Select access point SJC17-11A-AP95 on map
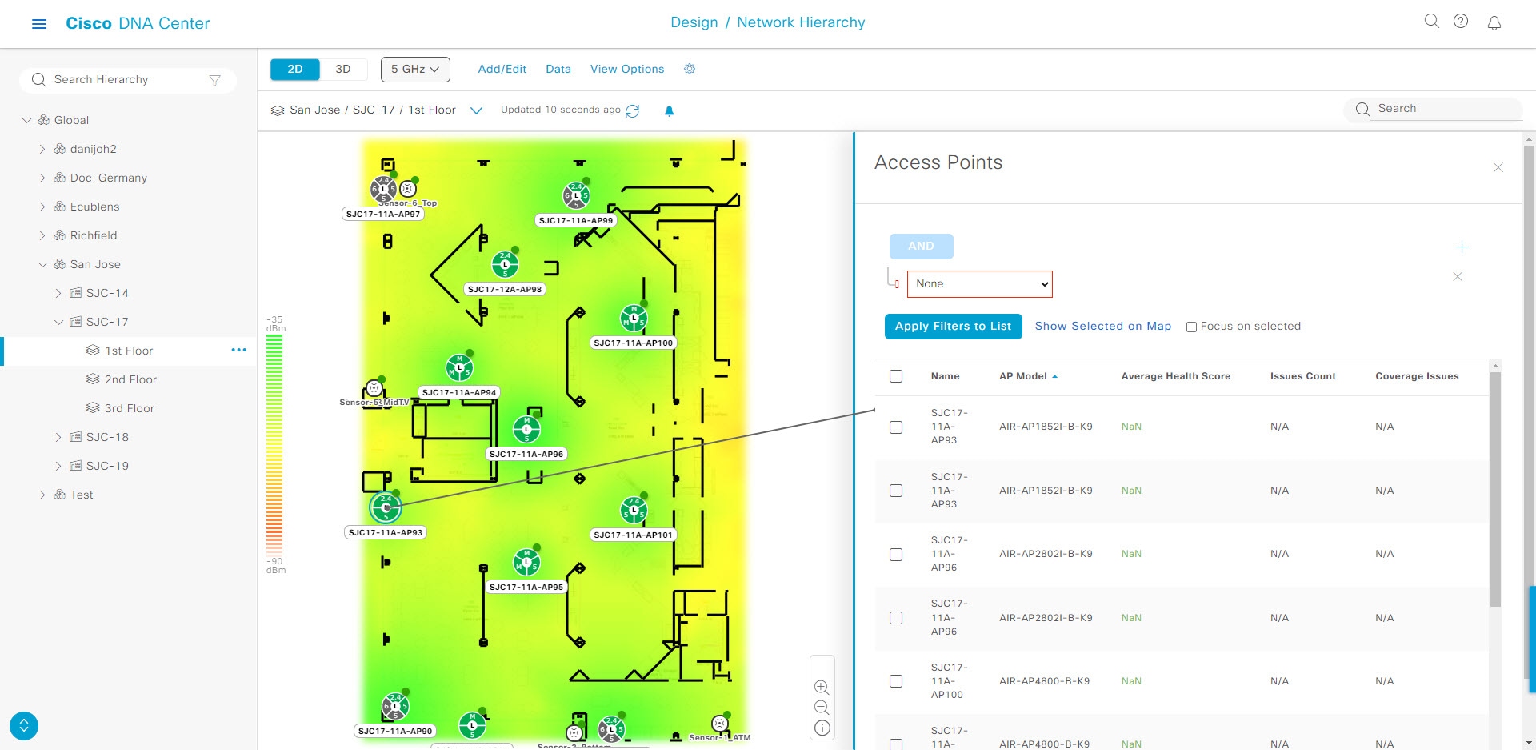 pos(526,563)
